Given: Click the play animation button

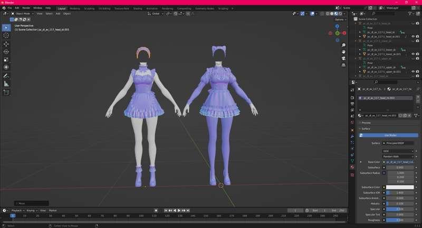Looking at the screenshot, I should [179, 211].
